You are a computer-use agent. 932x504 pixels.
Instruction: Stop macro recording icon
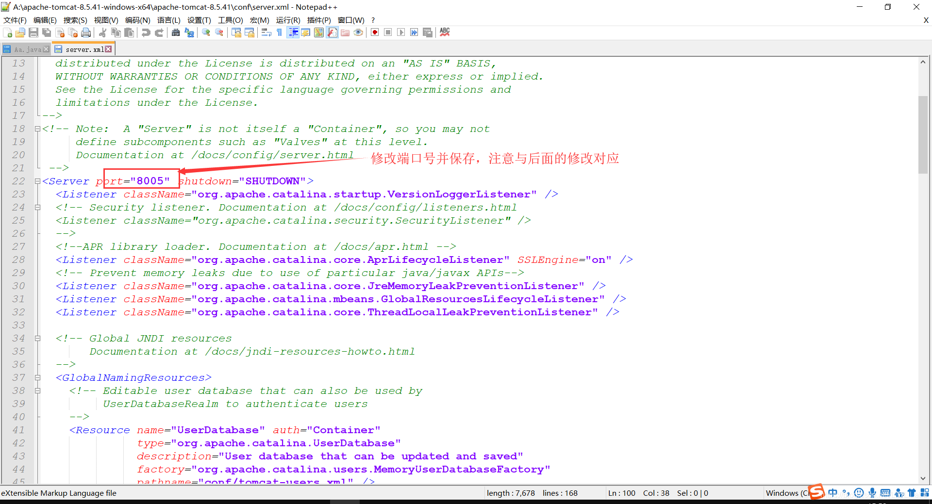(x=388, y=33)
